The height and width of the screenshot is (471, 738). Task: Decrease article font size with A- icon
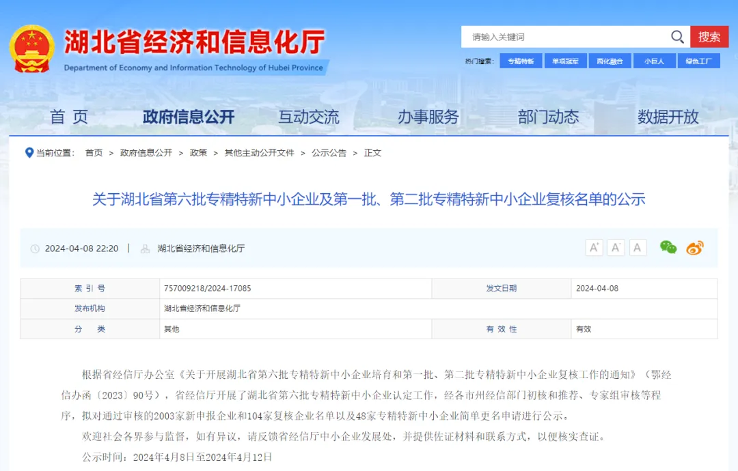616,248
